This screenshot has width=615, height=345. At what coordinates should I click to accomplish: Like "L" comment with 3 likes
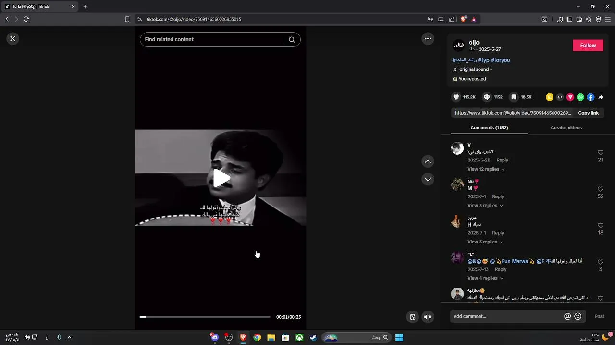(601, 262)
